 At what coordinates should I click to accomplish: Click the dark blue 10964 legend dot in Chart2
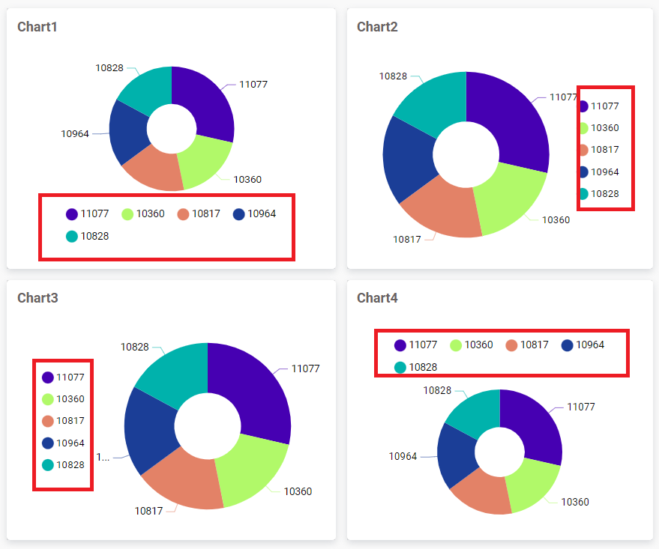584,172
